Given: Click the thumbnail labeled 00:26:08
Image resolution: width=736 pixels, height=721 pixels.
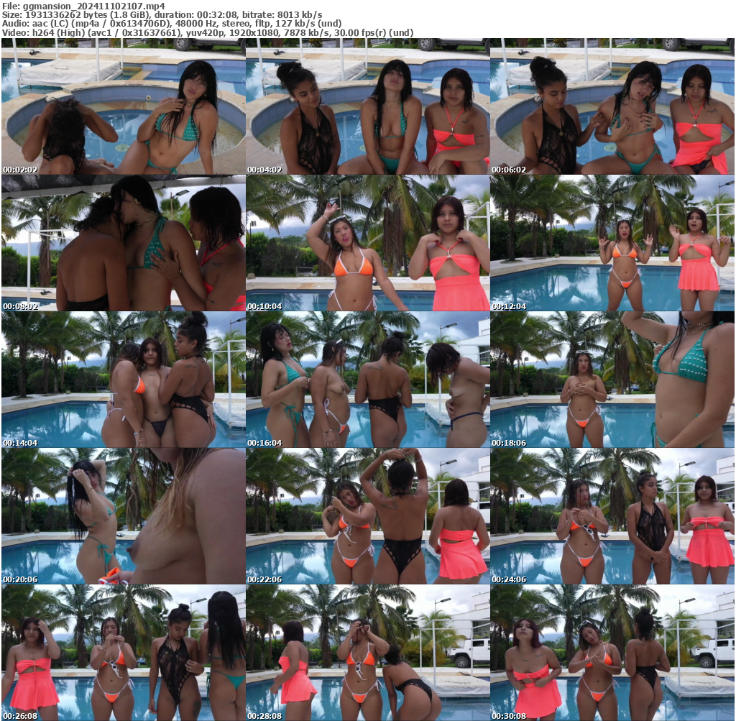Looking at the screenshot, I should (x=123, y=653).
